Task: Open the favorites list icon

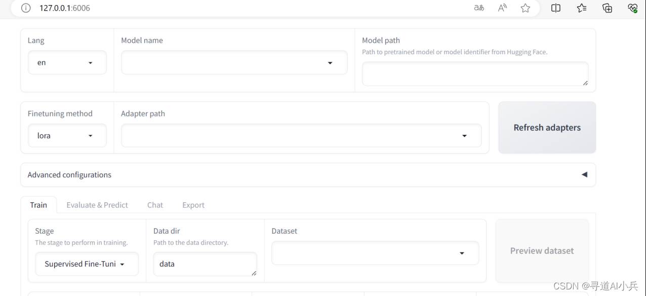Action: (x=582, y=8)
